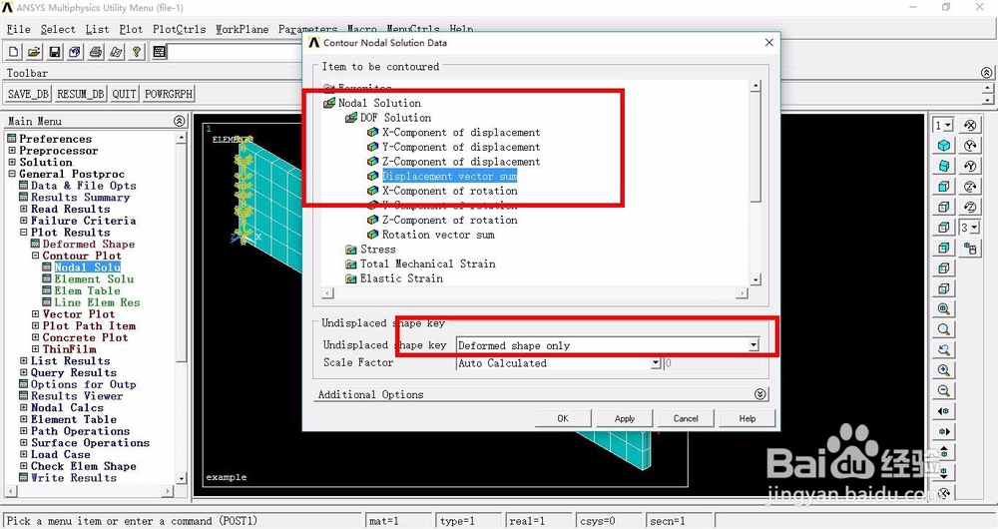Click the Rotate +Y axis icon
Screen dimensions: 998x529
[x=970, y=146]
